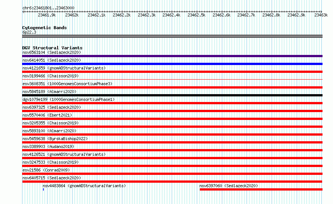Image resolution: width=333 pixels, height=204 pixels.
Task: Select the red nsv5570406 variant bar
Action: (x=172, y=119)
